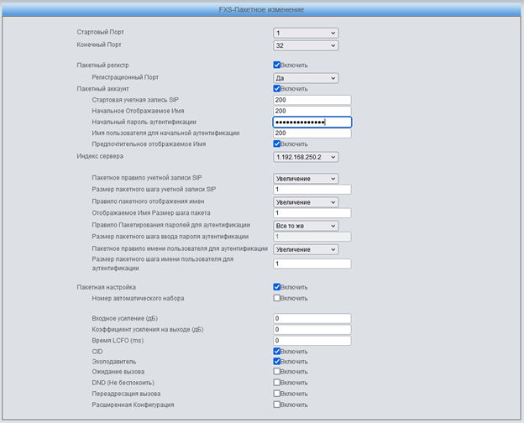Toggle Пакетный аккаунт checkbox

pos(277,88)
